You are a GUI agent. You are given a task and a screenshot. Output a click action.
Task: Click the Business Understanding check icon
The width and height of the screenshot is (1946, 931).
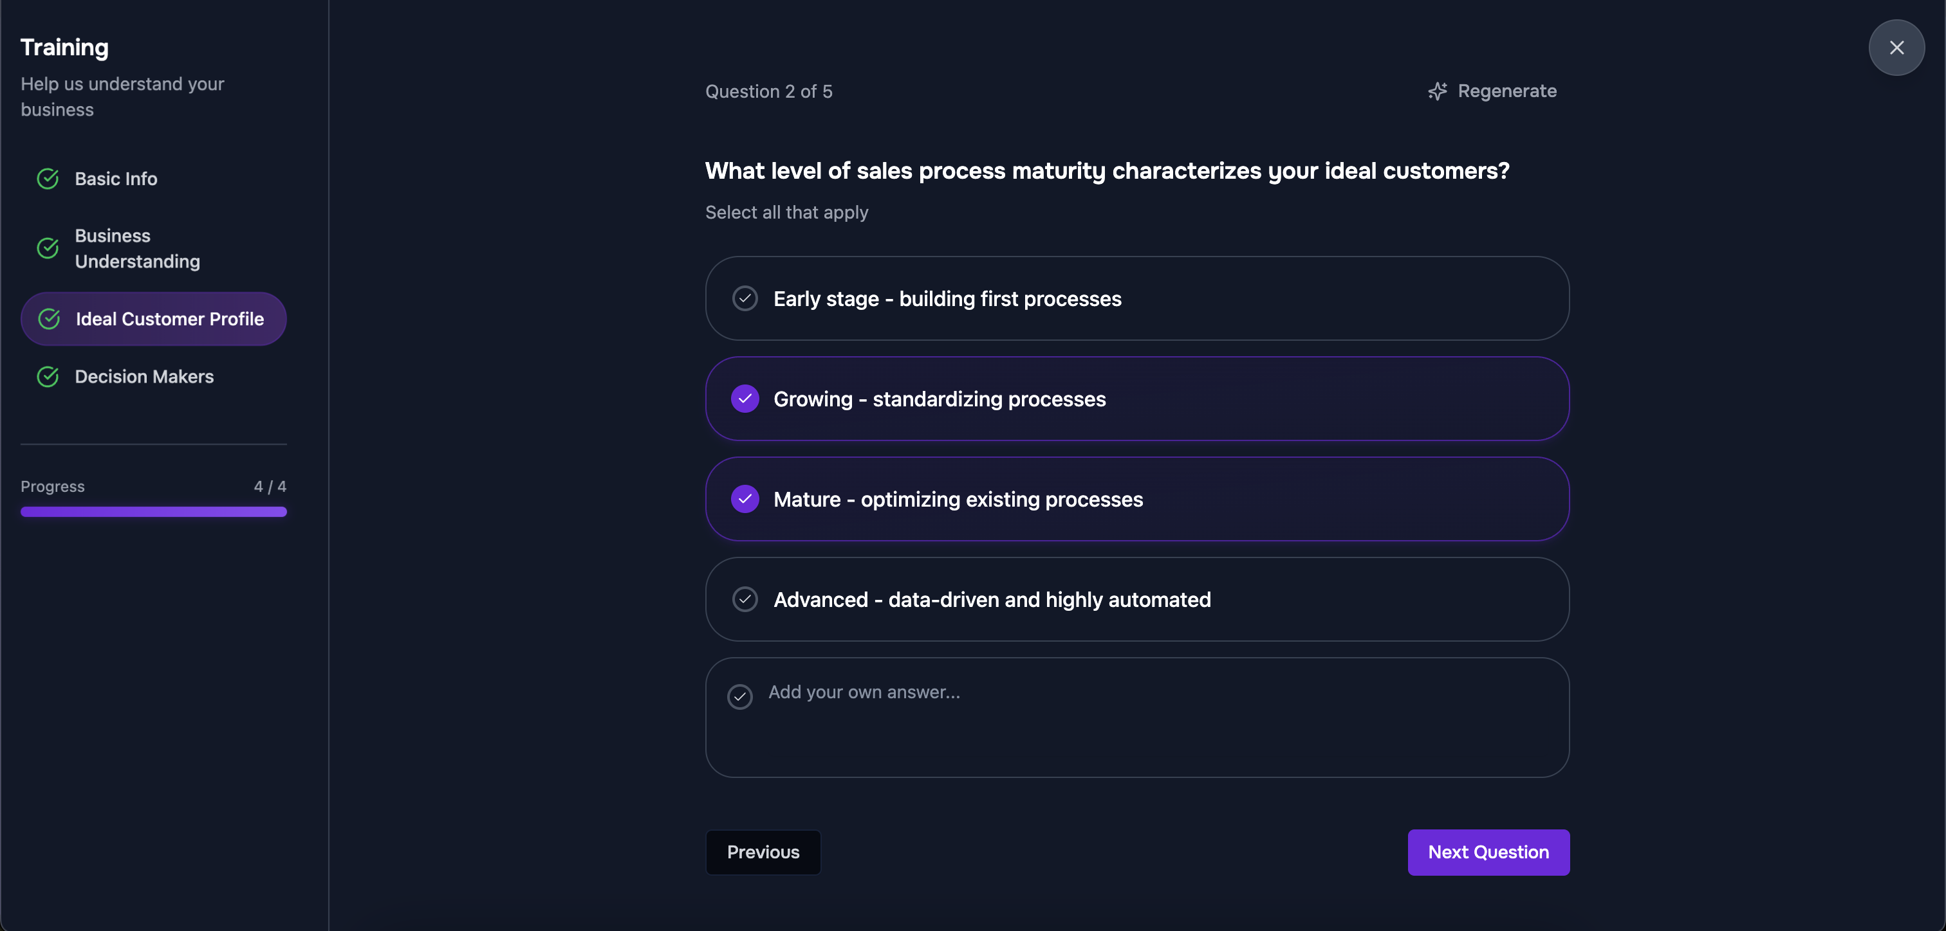coord(48,248)
